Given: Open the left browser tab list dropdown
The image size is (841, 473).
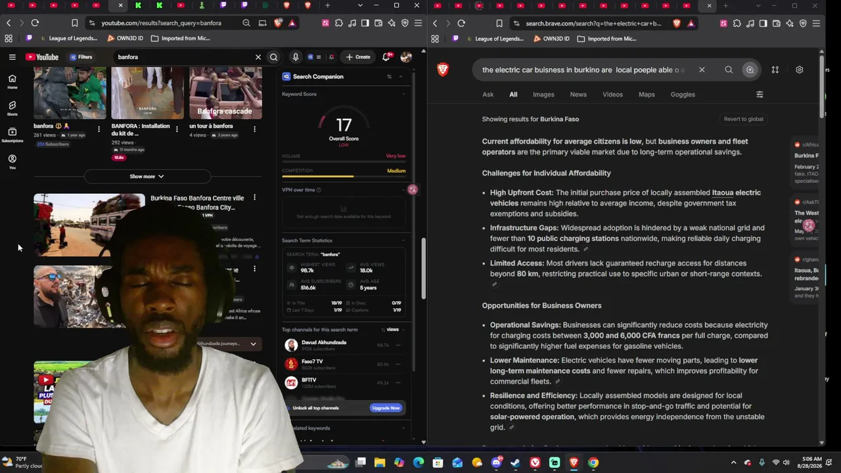Looking at the screenshot, I should tap(359, 6).
